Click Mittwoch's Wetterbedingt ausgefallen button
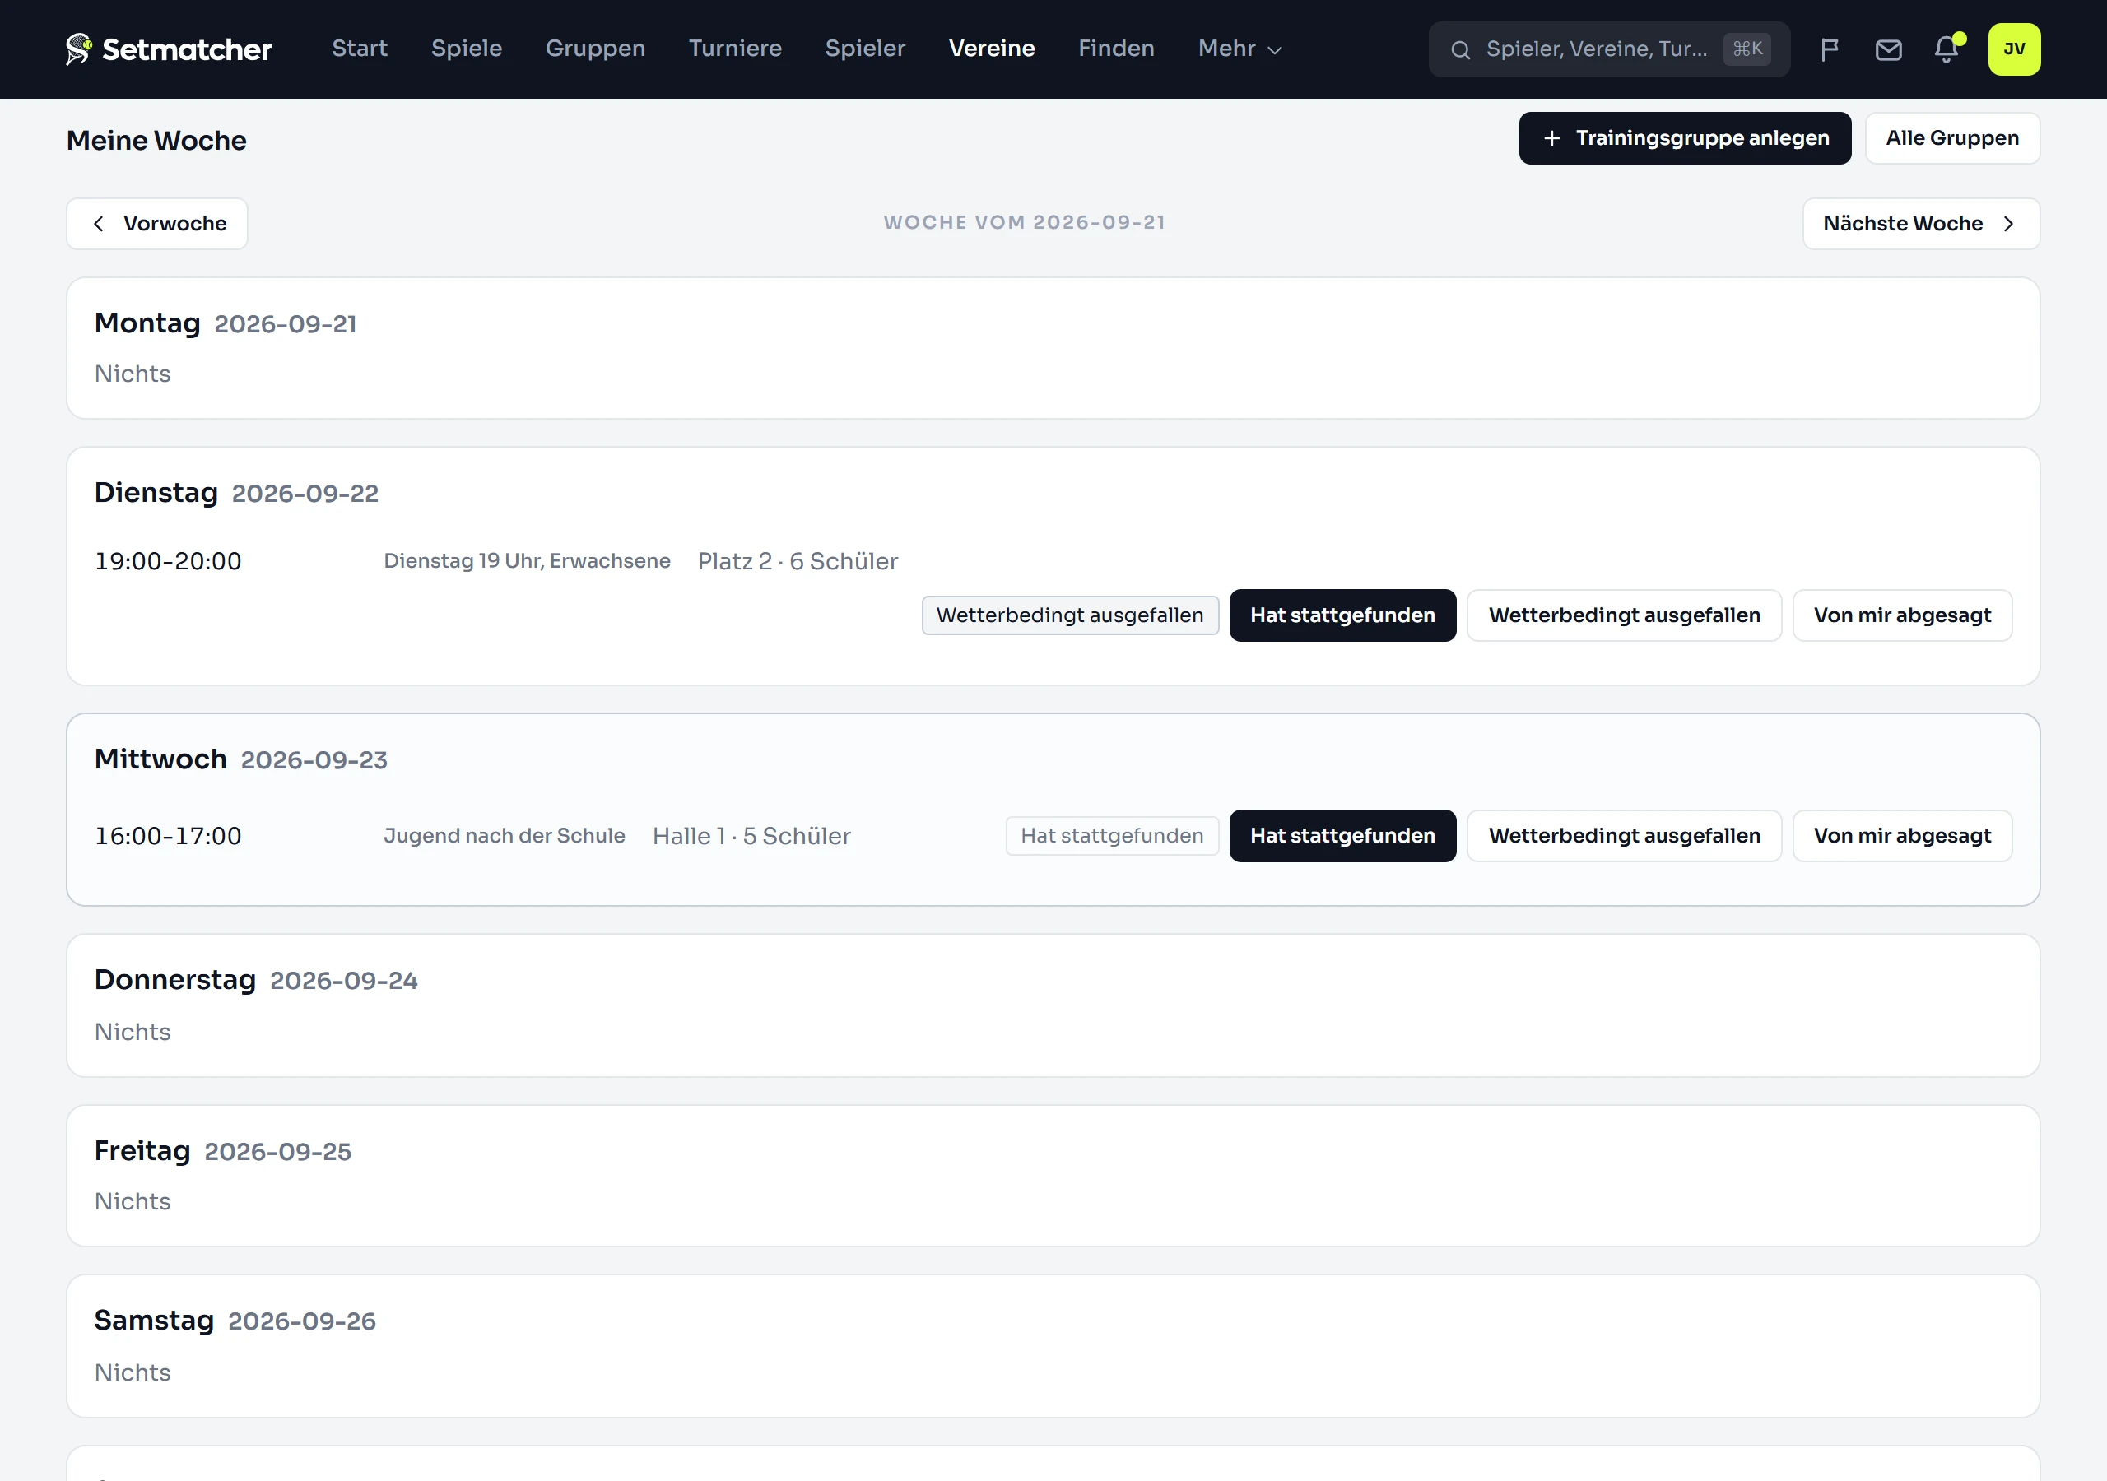Screen dimensions: 2107x1481 pos(1623,836)
